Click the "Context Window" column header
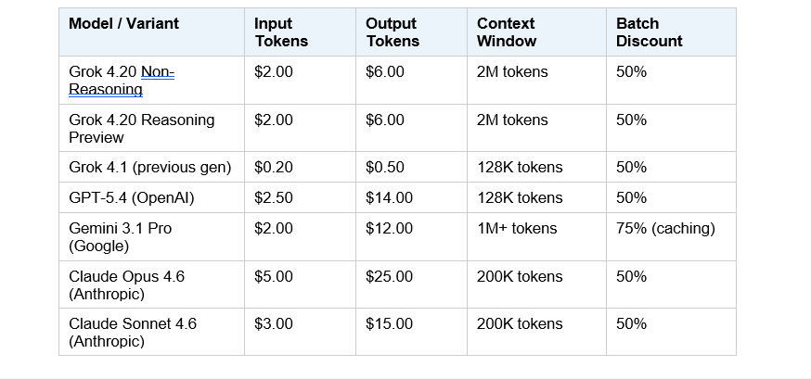This screenshot has width=811, height=379. (507, 32)
